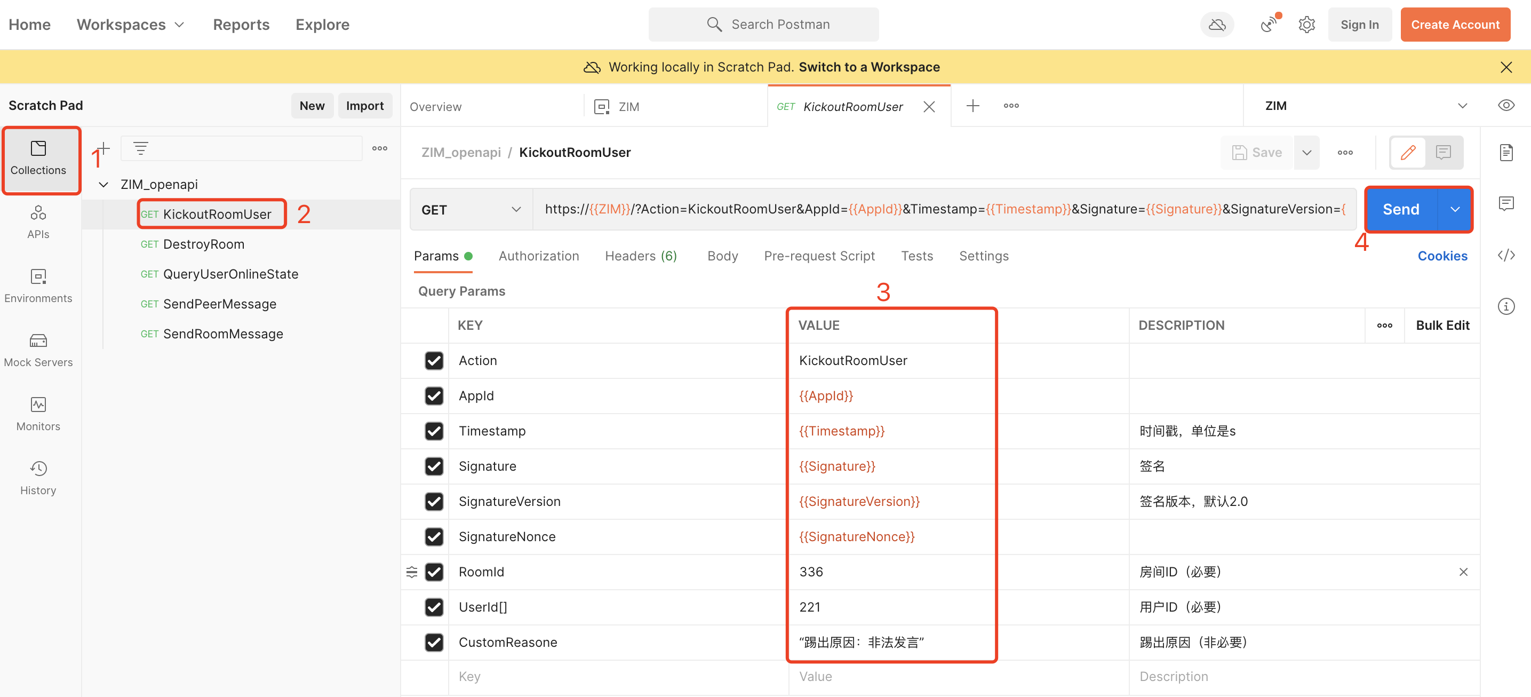
Task: Open the Send button dropdown arrow
Action: [1454, 209]
